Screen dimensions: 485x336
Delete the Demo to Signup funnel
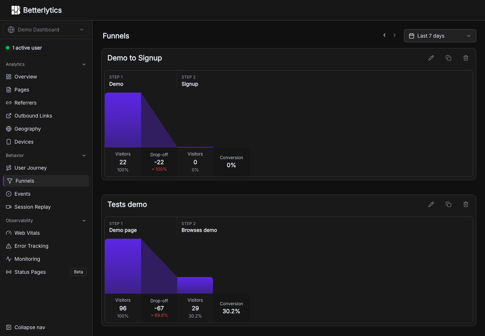point(466,58)
